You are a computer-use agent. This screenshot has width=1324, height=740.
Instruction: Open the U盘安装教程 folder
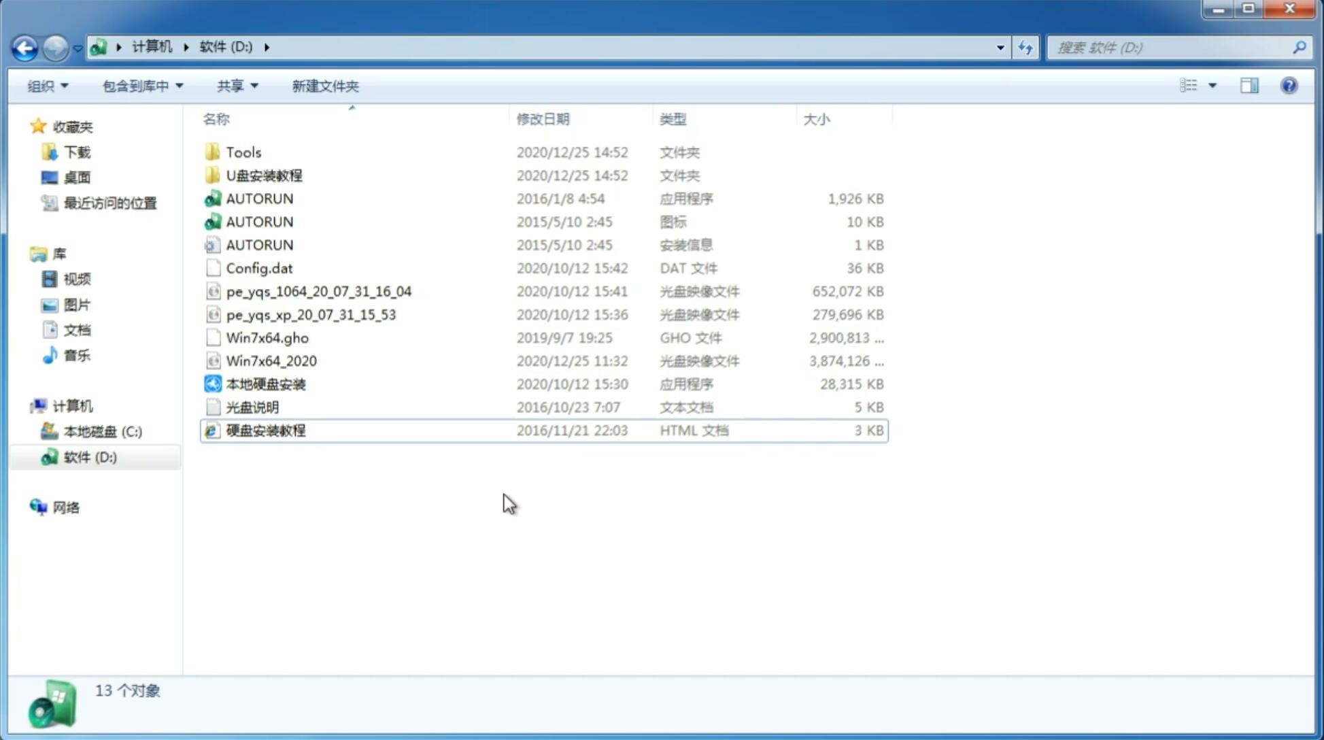click(x=265, y=175)
